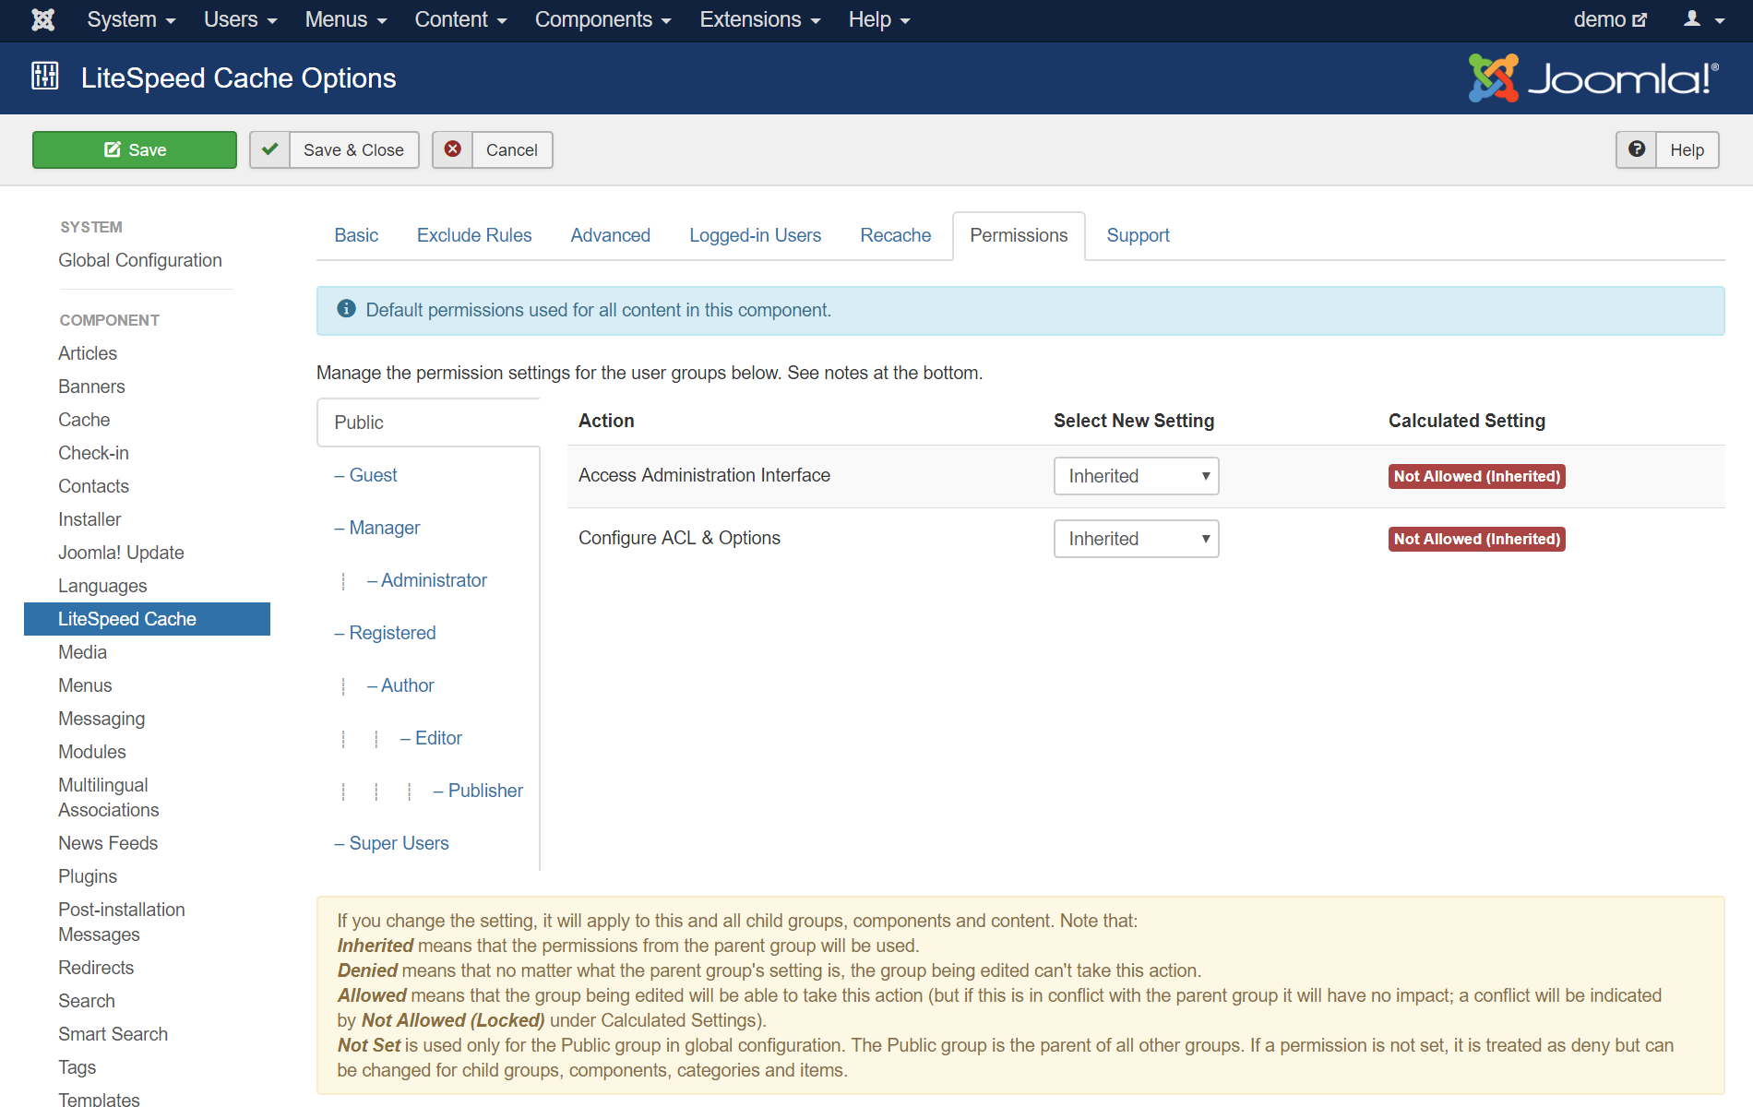Screen dimensions: 1753x1107
Task: Select the Guest user group
Action: coord(365,475)
